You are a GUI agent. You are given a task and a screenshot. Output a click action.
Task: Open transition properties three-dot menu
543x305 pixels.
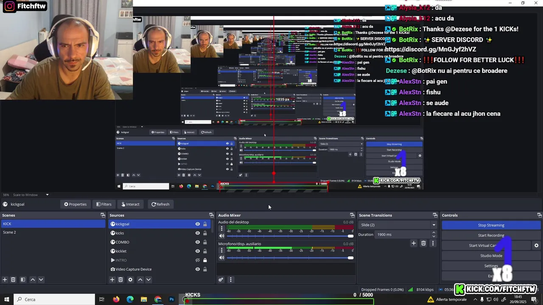433,243
